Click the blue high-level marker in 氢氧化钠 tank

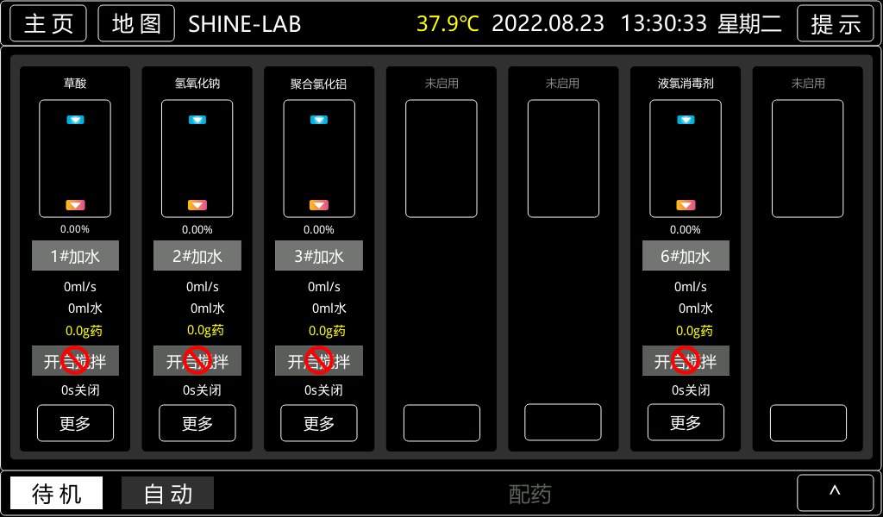coord(197,120)
